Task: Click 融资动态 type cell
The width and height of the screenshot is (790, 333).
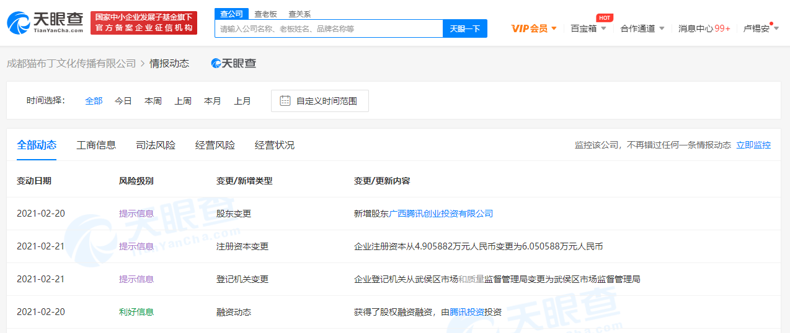Action: (234, 312)
